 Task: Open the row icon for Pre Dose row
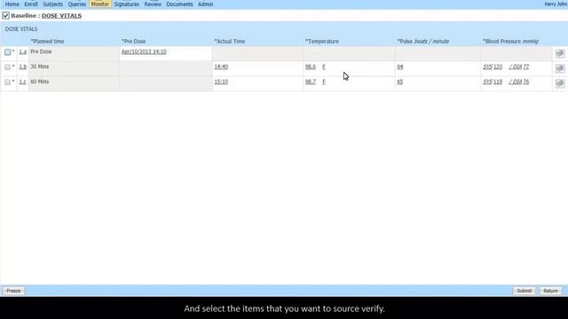point(560,53)
